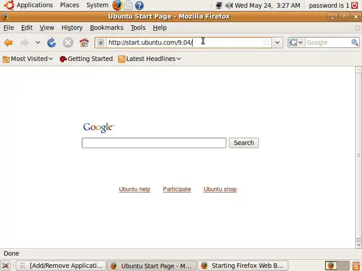The height and width of the screenshot is (271, 362).
Task: Click the Show Desktop icon in bottom panel
Action: (x=5, y=266)
